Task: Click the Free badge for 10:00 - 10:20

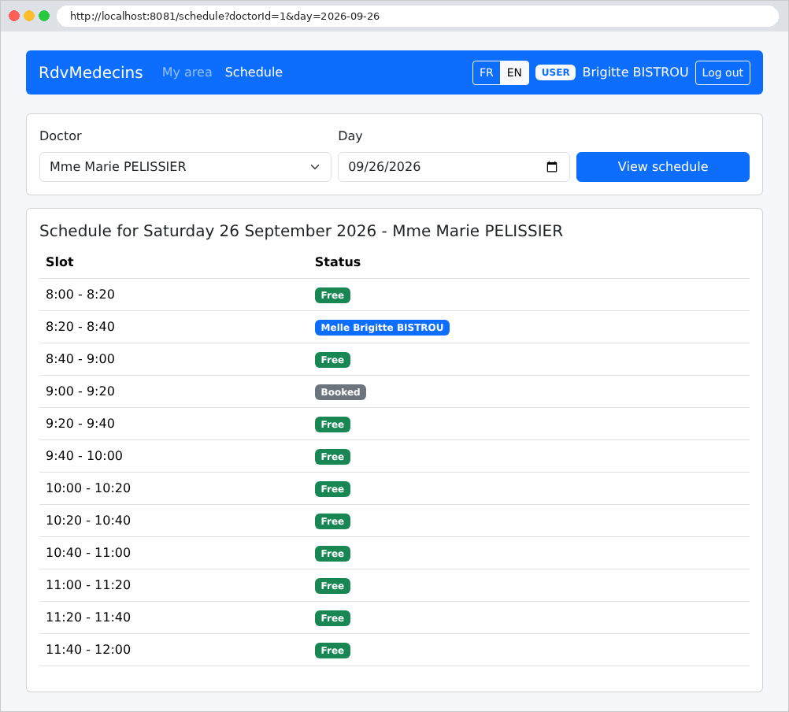Action: [332, 488]
